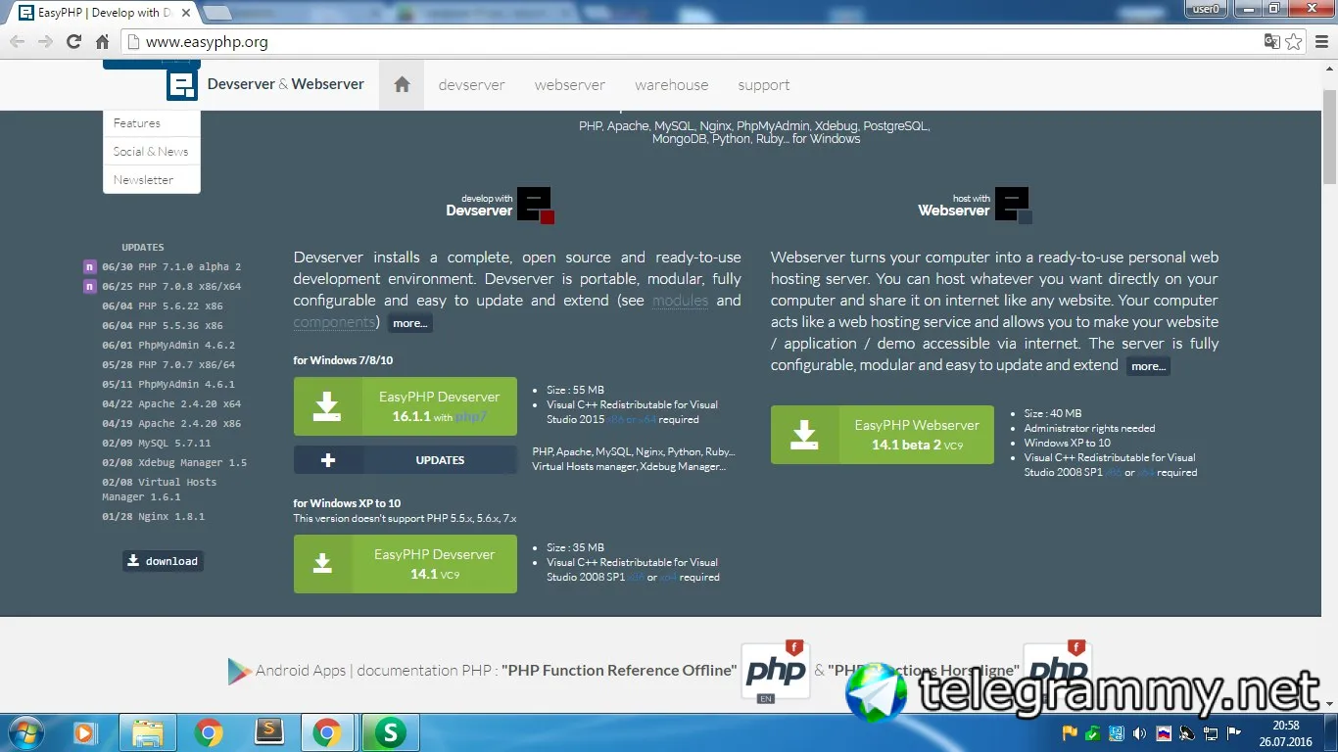The image size is (1338, 752).
Task: Open the browser home page button
Action: pyautogui.click(x=102, y=42)
